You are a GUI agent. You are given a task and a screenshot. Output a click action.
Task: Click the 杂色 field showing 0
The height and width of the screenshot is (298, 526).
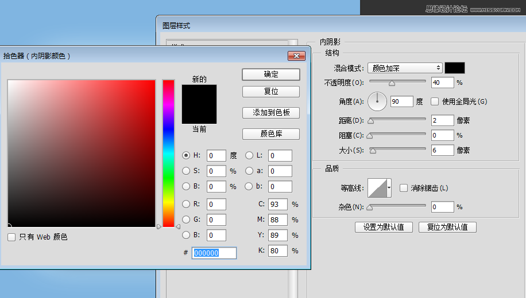pyautogui.click(x=443, y=207)
